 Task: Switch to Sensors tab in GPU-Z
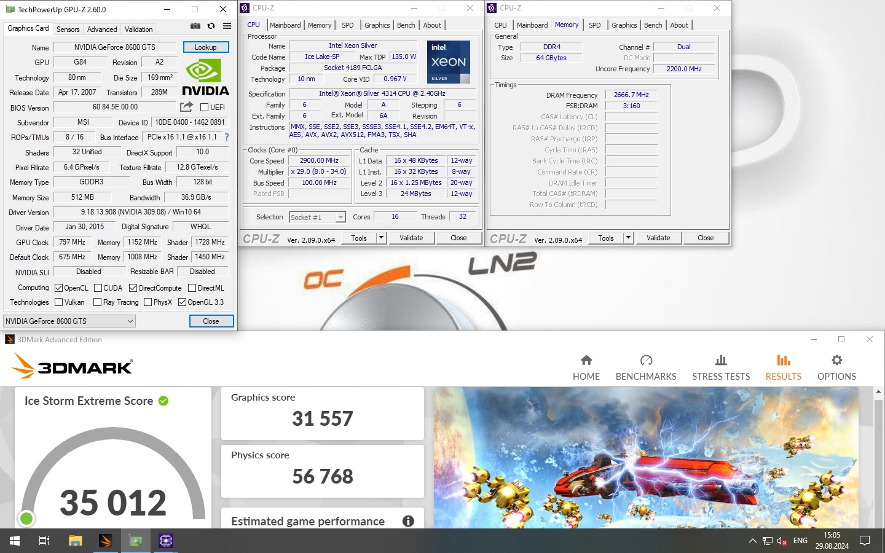click(68, 29)
